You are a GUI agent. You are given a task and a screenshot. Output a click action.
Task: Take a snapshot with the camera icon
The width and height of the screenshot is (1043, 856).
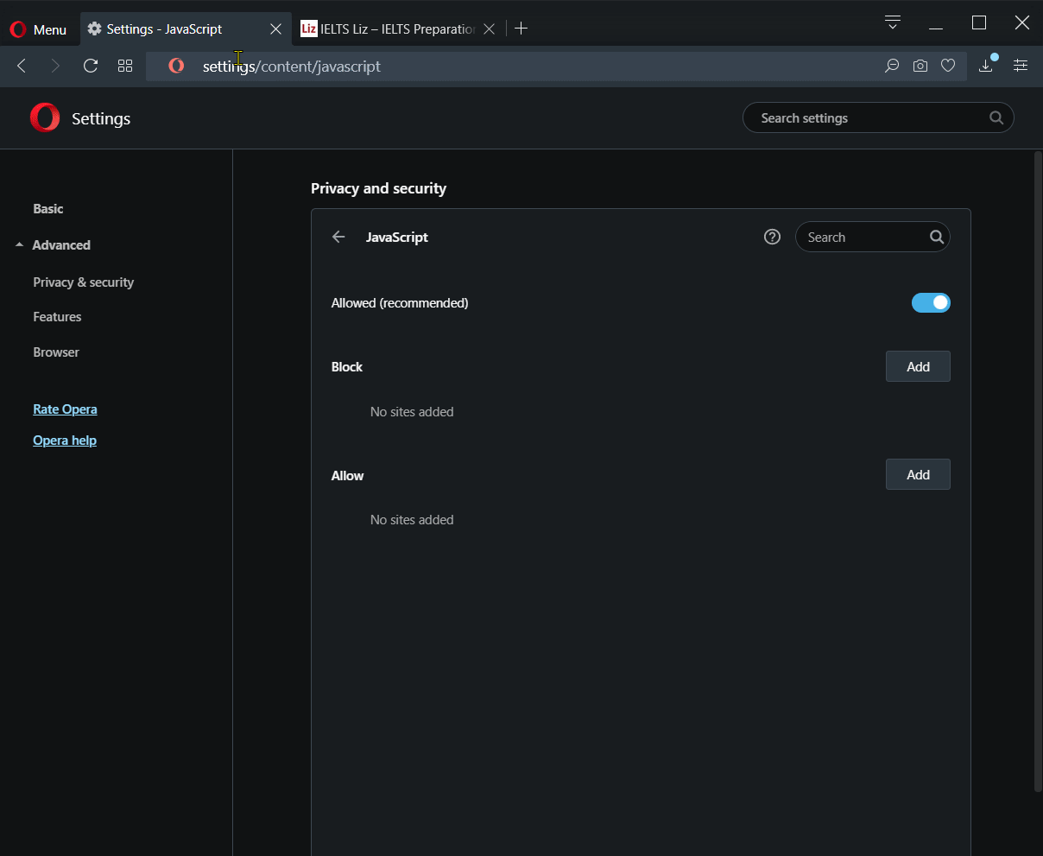920,66
